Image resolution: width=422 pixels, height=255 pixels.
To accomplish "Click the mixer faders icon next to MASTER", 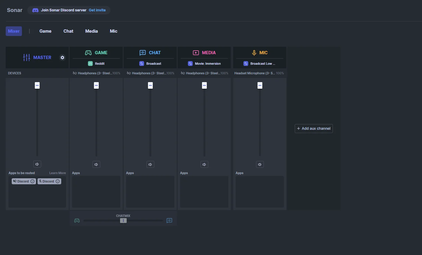I will point(27,57).
